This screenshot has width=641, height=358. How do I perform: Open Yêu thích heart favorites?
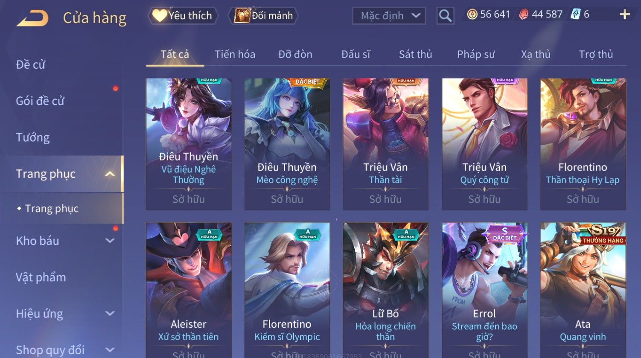(x=183, y=16)
